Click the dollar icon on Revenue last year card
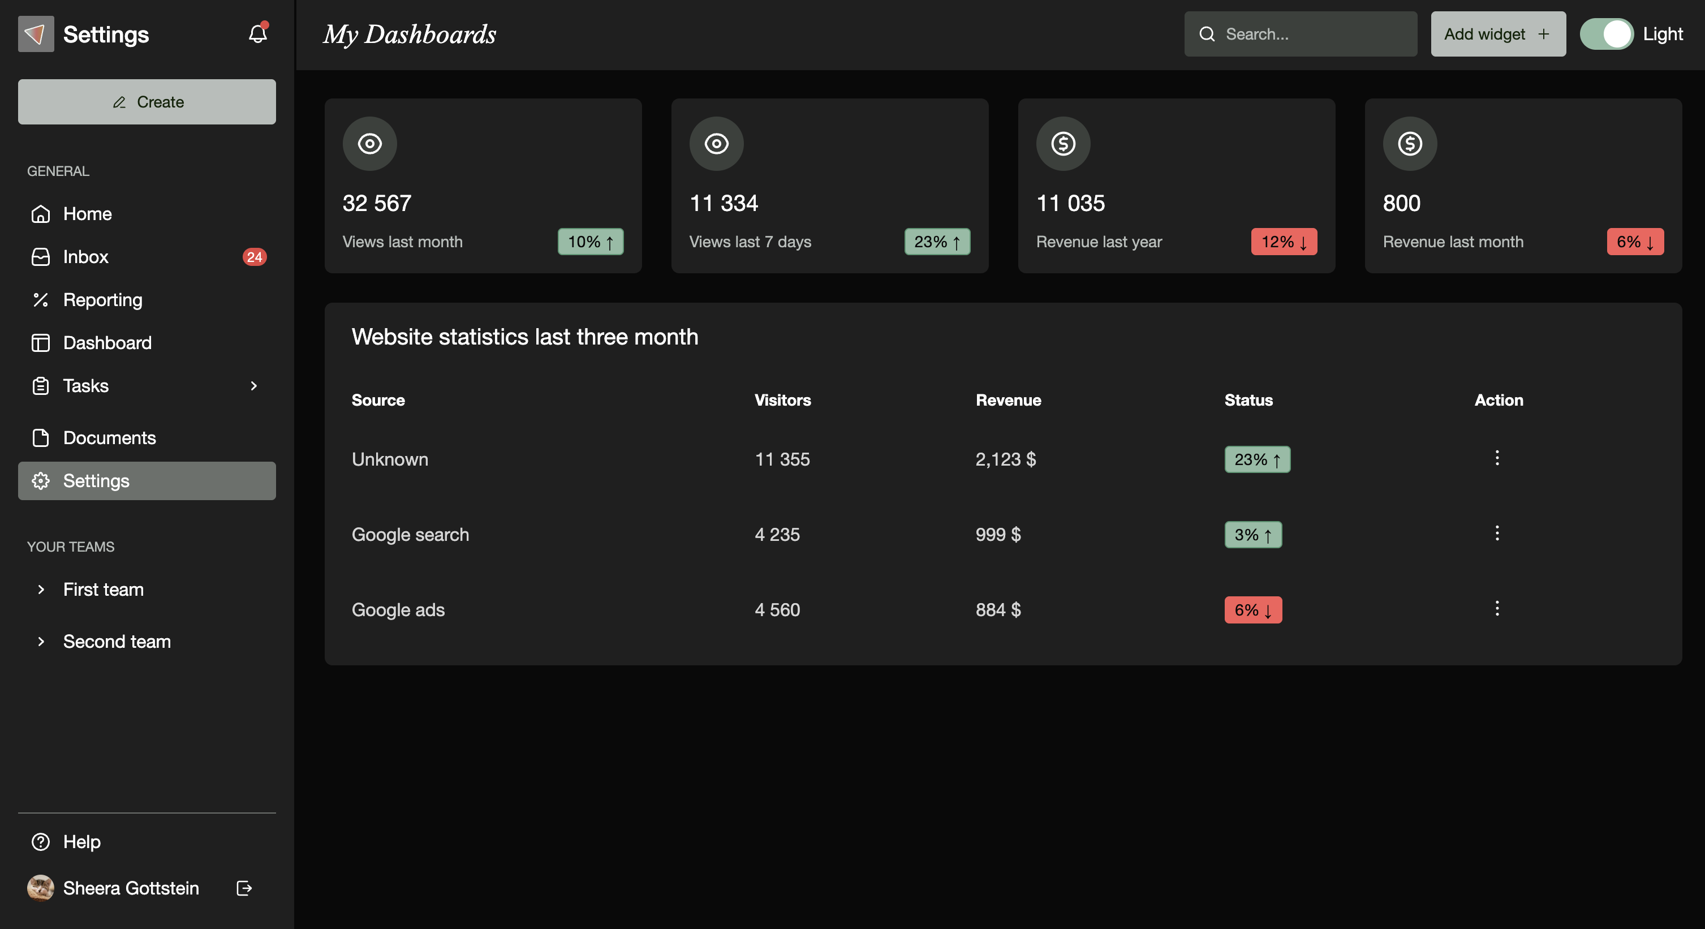1705x929 pixels. [1063, 144]
